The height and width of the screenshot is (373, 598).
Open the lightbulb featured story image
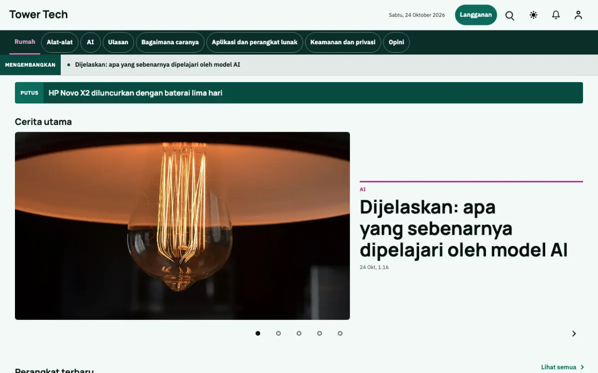(x=182, y=226)
